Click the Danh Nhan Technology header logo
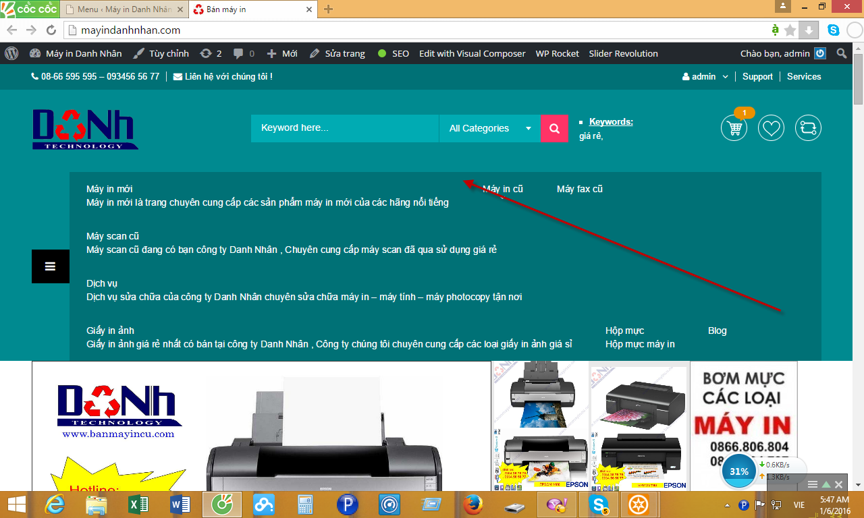 [85, 129]
